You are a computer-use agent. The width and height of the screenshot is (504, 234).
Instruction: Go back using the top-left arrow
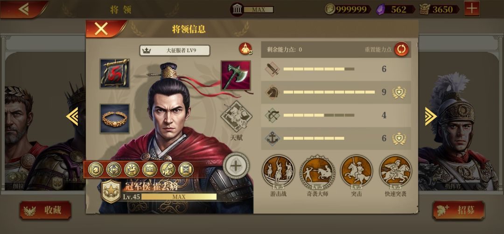24,9
